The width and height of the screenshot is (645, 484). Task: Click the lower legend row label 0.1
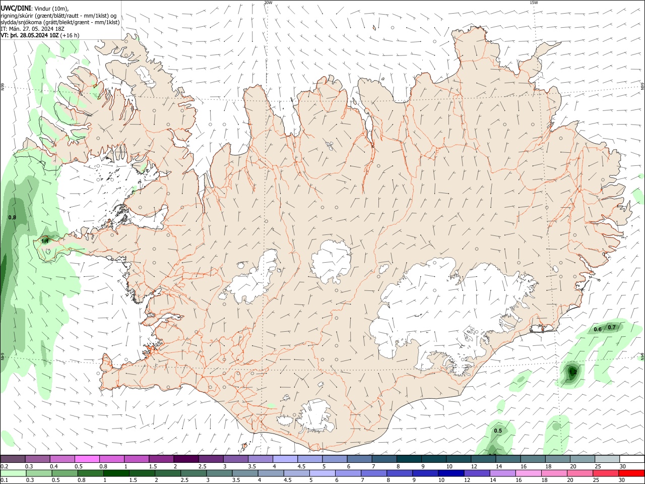[5, 480]
